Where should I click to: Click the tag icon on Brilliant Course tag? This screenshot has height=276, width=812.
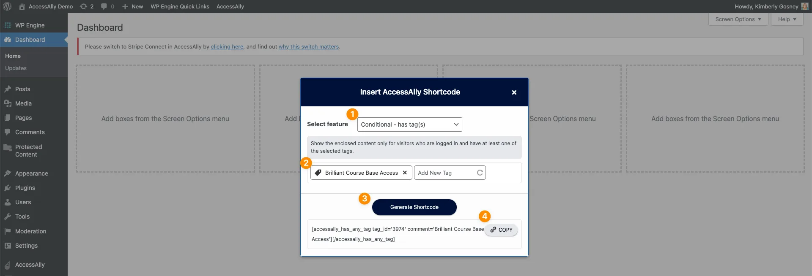[x=318, y=173]
